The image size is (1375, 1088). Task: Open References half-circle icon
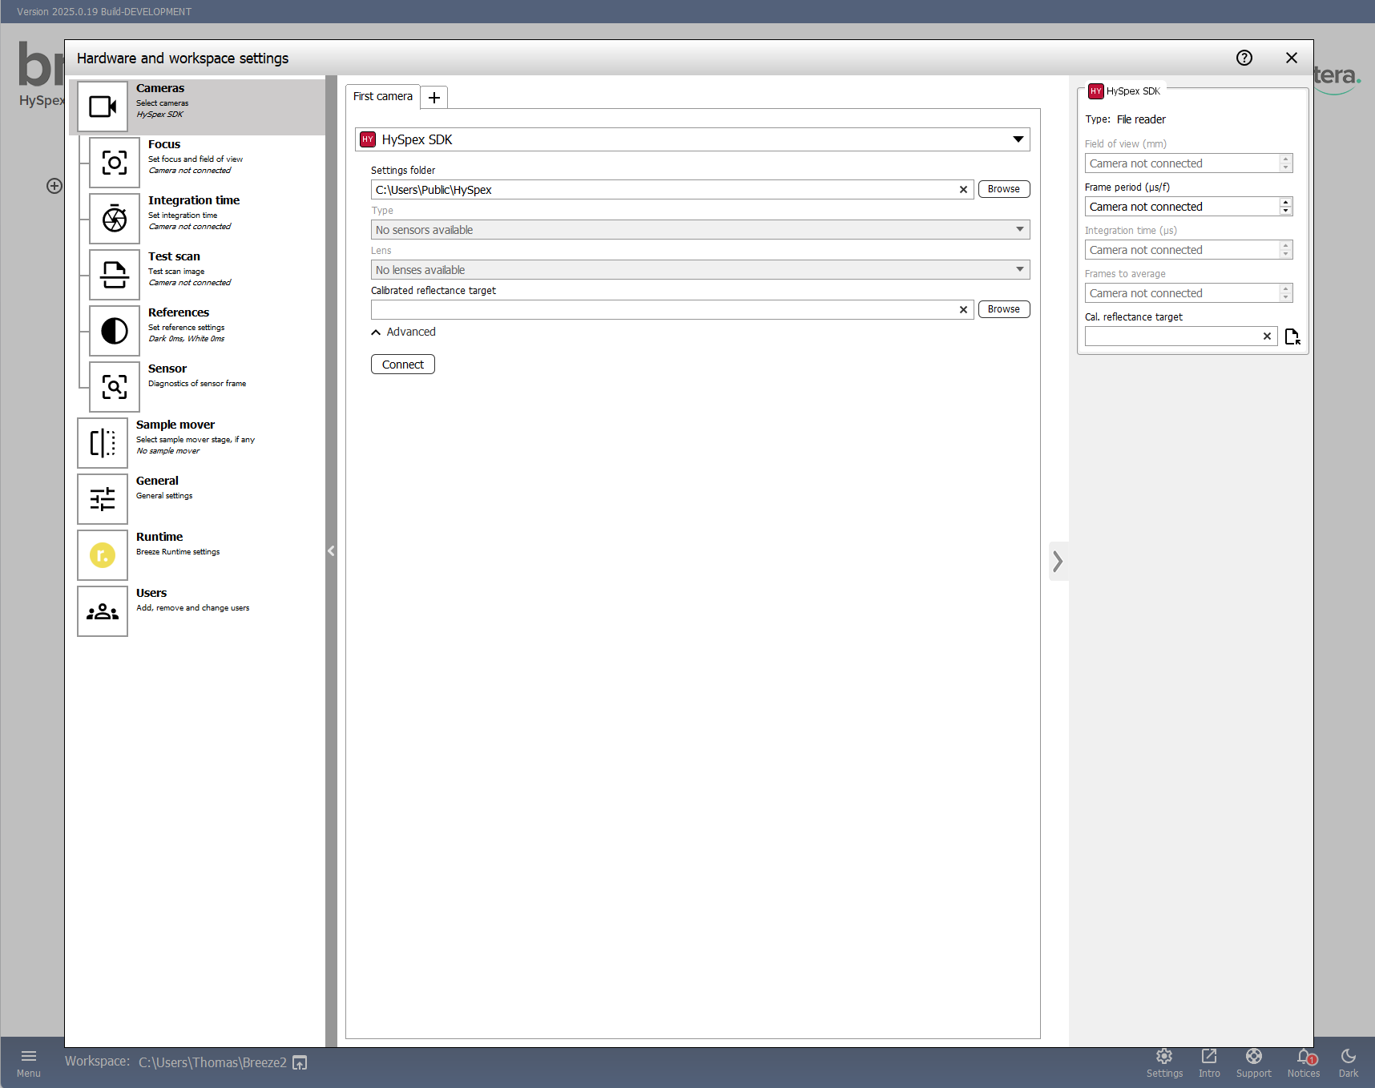(x=114, y=331)
